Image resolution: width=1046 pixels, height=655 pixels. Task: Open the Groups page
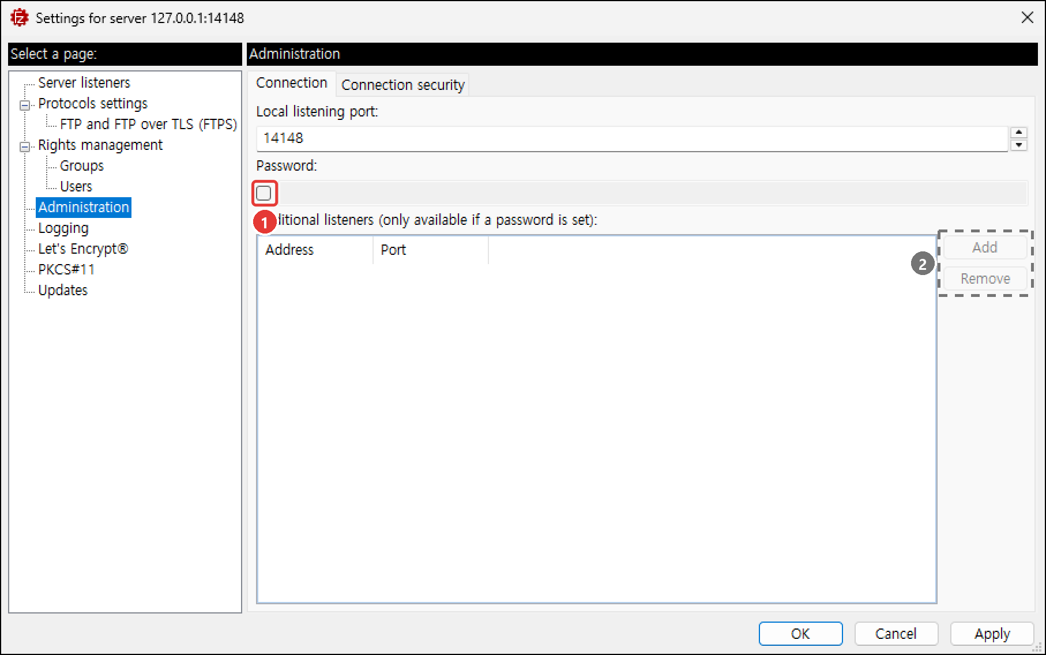pyautogui.click(x=82, y=166)
